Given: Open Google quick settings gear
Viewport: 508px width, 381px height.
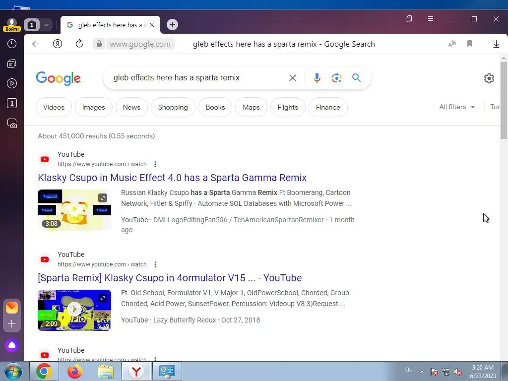Looking at the screenshot, I should point(489,78).
